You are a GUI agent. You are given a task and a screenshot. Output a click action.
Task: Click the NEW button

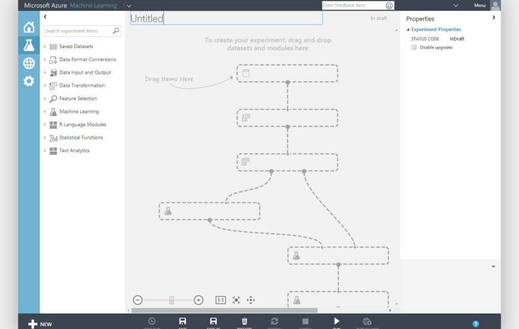[40, 324]
